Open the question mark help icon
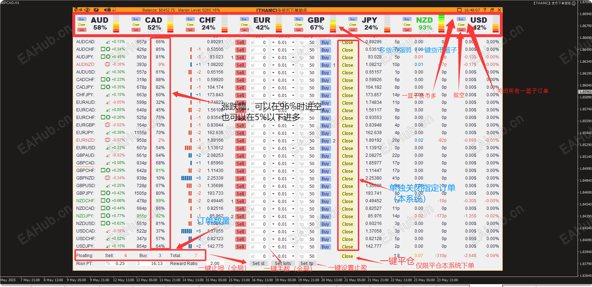Viewport: 592px width, 287px height. point(485,10)
